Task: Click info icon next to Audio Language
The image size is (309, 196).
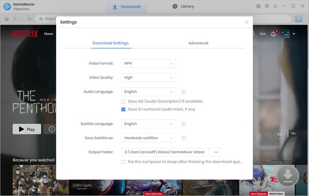Action: click(x=184, y=92)
